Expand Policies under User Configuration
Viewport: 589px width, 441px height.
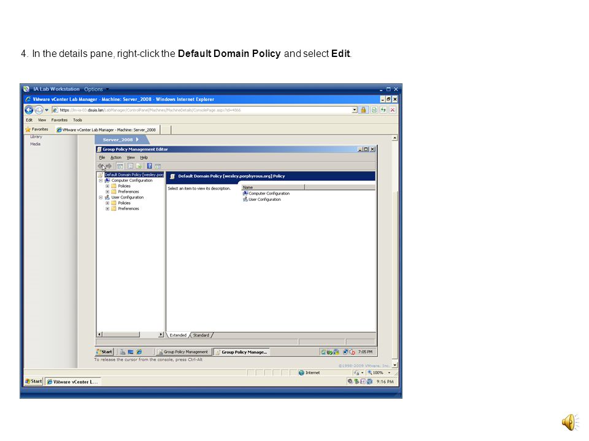[107, 203]
